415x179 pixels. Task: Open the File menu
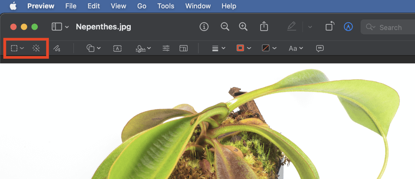coord(71,6)
